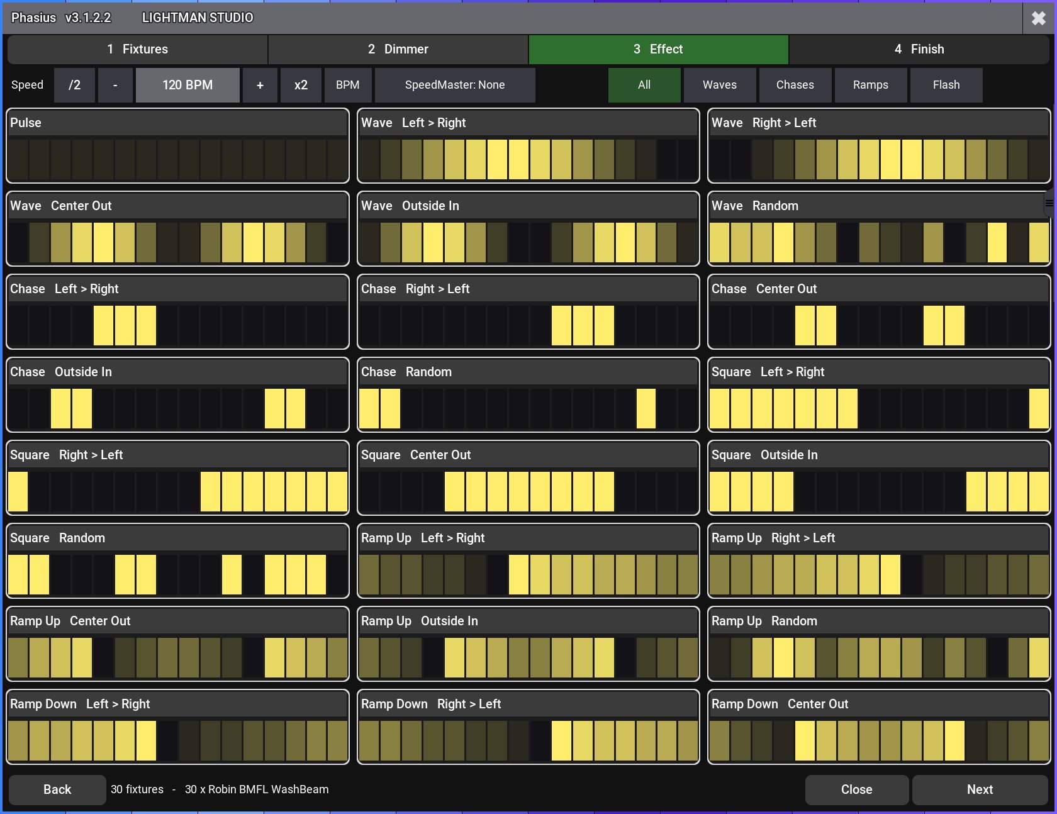The image size is (1057, 814).
Task: Select the Chase Left > Right effect
Action: click(177, 312)
